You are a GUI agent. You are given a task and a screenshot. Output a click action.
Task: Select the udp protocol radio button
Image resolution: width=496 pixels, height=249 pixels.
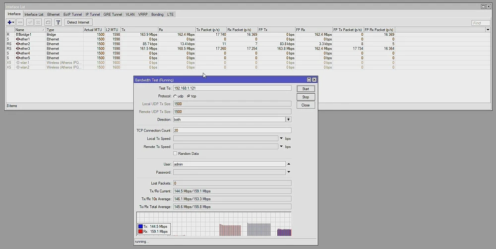tap(175, 96)
